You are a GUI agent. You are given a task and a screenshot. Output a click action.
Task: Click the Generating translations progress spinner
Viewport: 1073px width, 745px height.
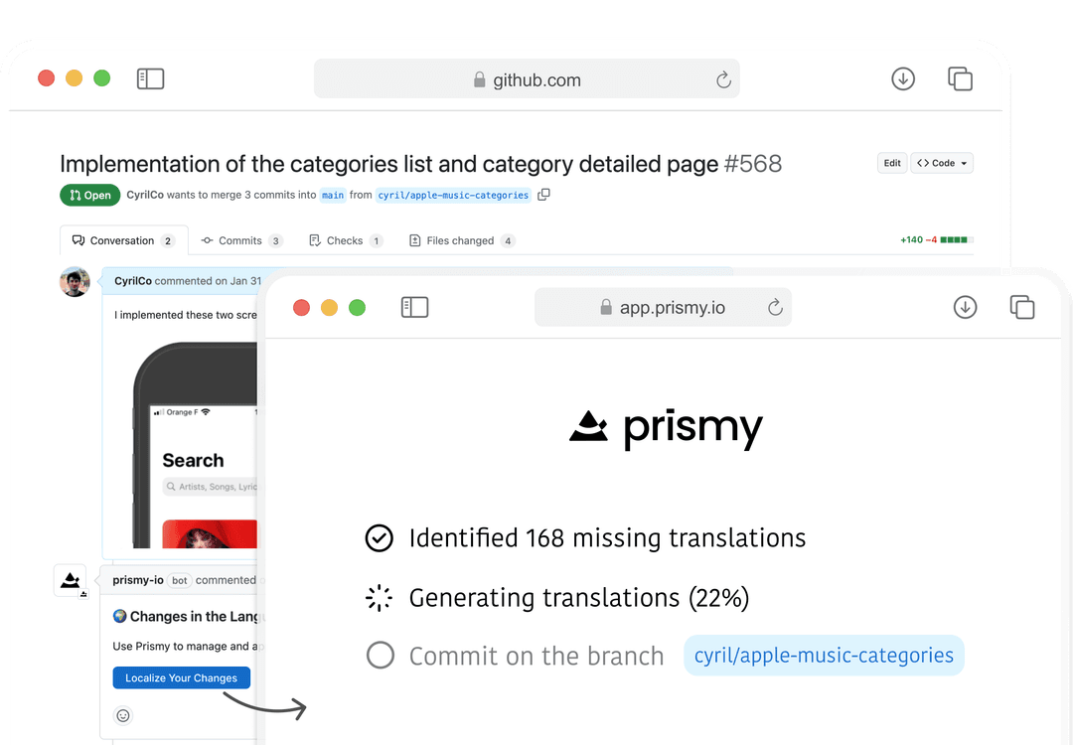pyautogui.click(x=379, y=597)
